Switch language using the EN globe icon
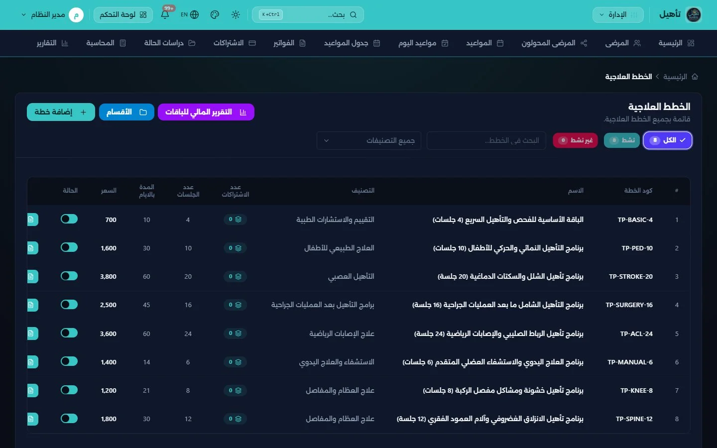 click(x=190, y=15)
